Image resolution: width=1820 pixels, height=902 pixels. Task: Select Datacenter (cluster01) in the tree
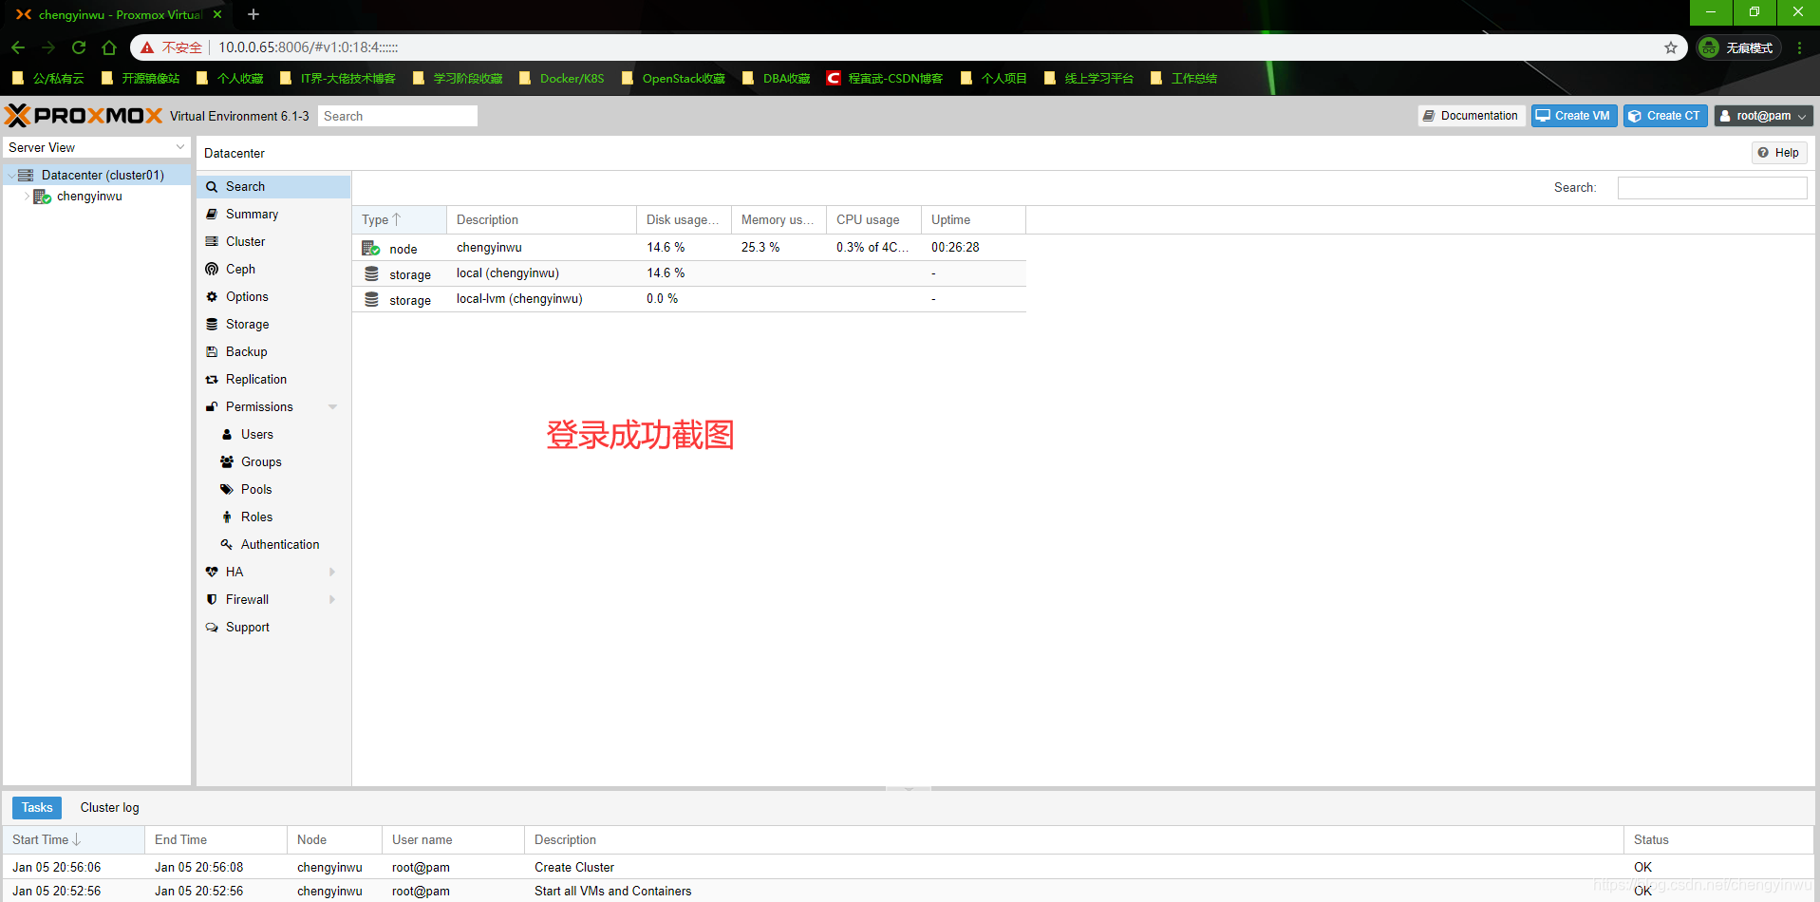pyautogui.click(x=103, y=176)
